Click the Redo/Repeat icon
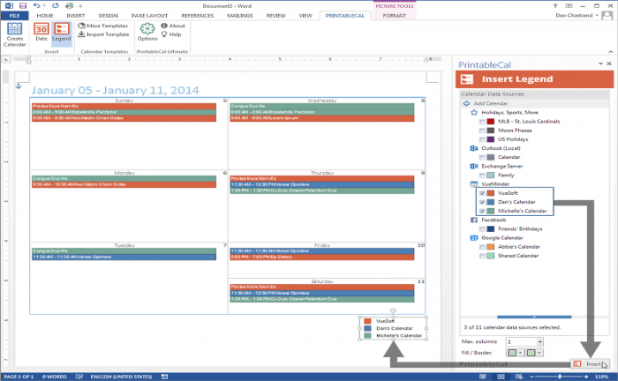 tap(55, 5)
